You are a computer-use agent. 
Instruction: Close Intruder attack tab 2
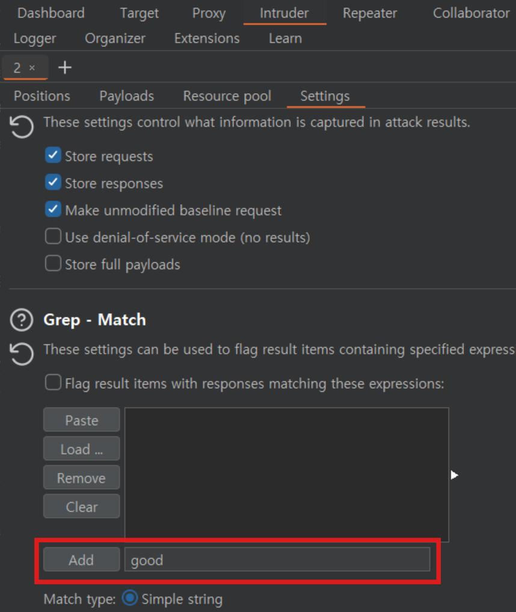tap(32, 68)
